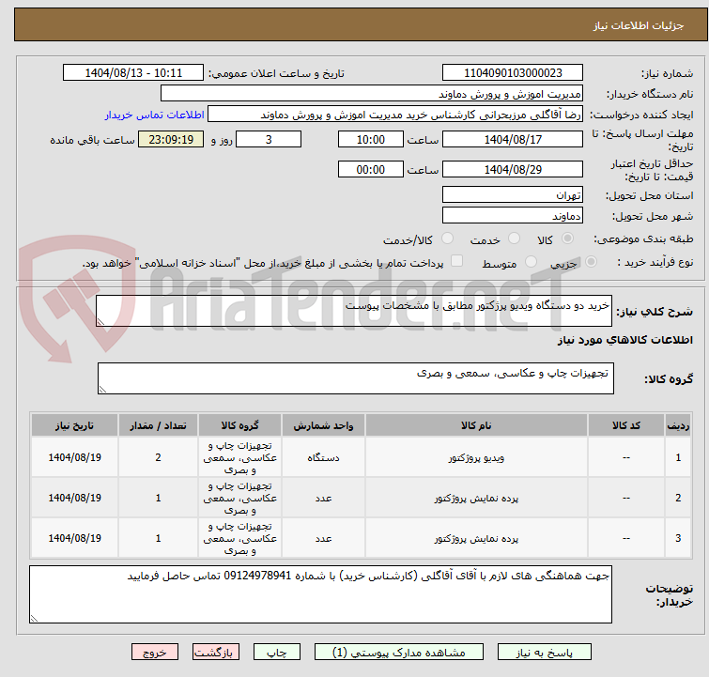The height and width of the screenshot is (677, 709).
Task: Click the خروج exit button
Action: (x=155, y=653)
